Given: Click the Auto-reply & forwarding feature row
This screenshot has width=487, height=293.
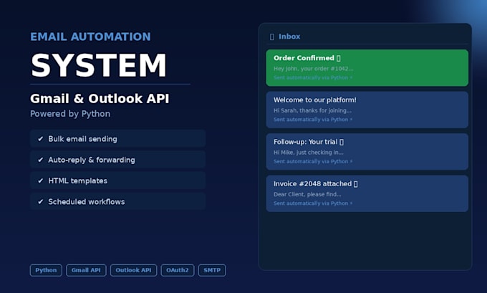Looking at the screenshot, I should point(117,160).
